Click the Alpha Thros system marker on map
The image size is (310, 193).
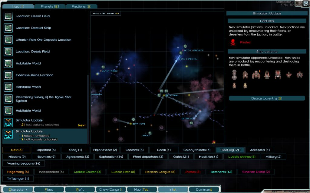coord(103,67)
